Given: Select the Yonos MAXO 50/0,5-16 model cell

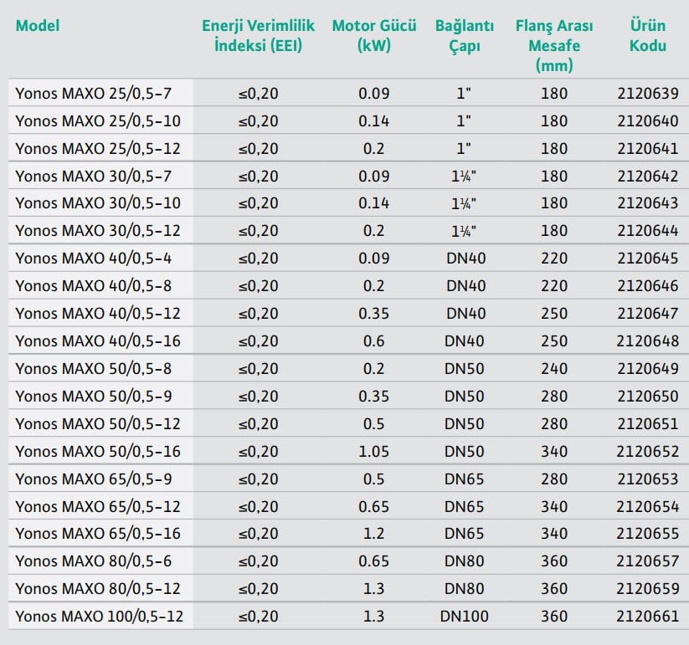Looking at the screenshot, I should click(x=100, y=452).
